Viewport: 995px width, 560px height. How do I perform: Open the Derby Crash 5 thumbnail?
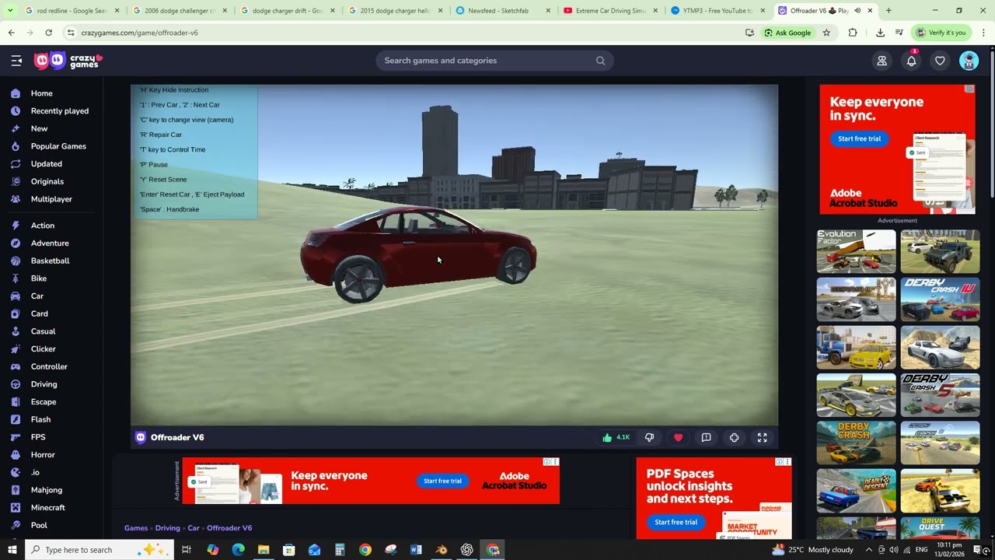point(940,395)
